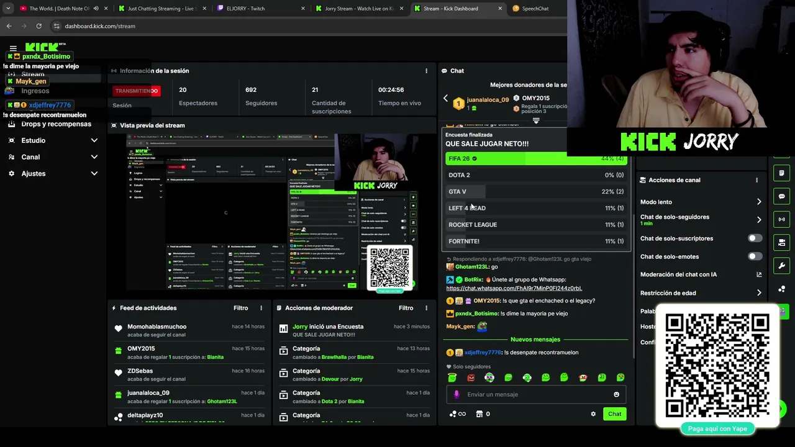Open the hamburger menu beside Kick logo
Viewport: 795px width, 447px height.
click(x=13, y=48)
